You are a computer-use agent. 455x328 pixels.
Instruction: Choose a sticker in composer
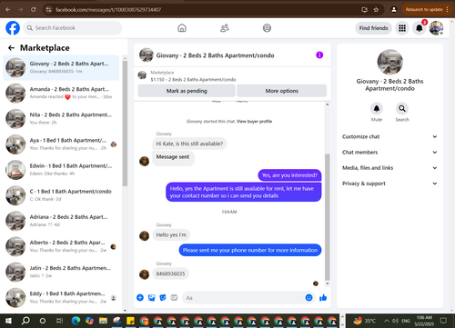point(163,298)
